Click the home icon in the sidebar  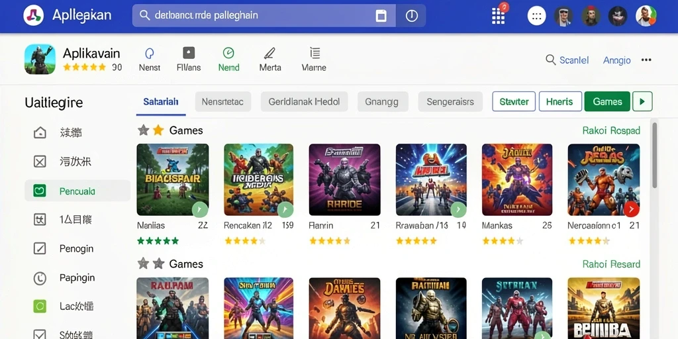click(x=40, y=132)
